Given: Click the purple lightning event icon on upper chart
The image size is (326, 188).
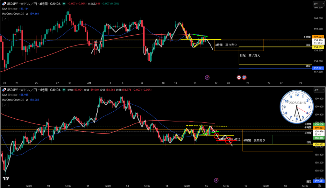Looking at the screenshot, I should coord(207,77).
